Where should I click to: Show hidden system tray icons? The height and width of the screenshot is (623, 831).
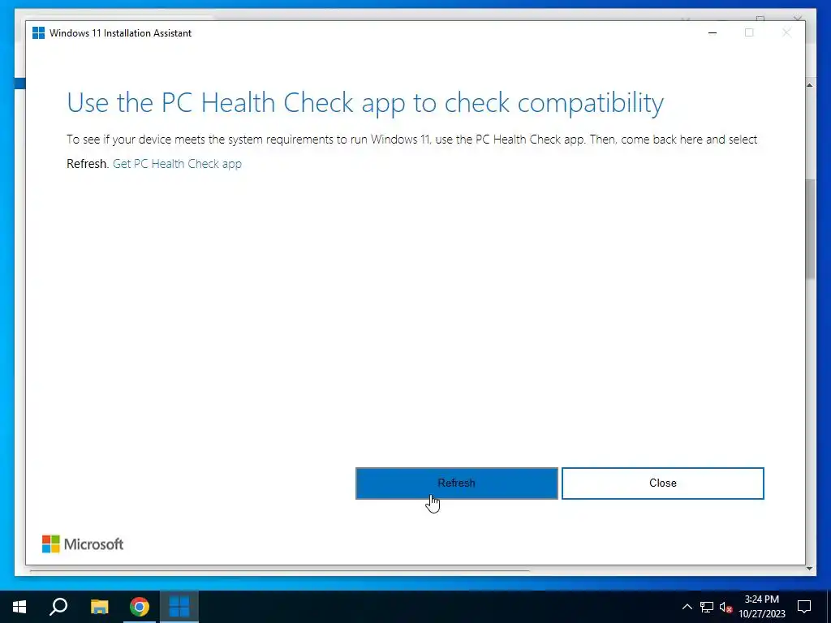[x=687, y=607]
